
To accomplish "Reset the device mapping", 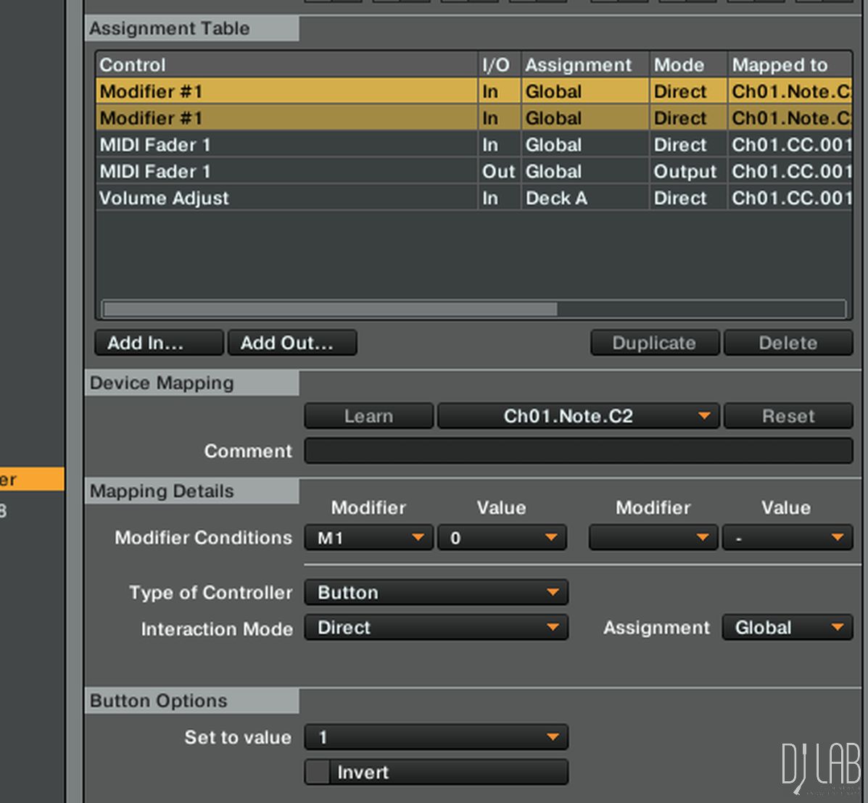I will pos(788,416).
